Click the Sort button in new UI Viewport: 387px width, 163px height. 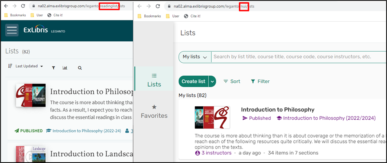click(232, 81)
